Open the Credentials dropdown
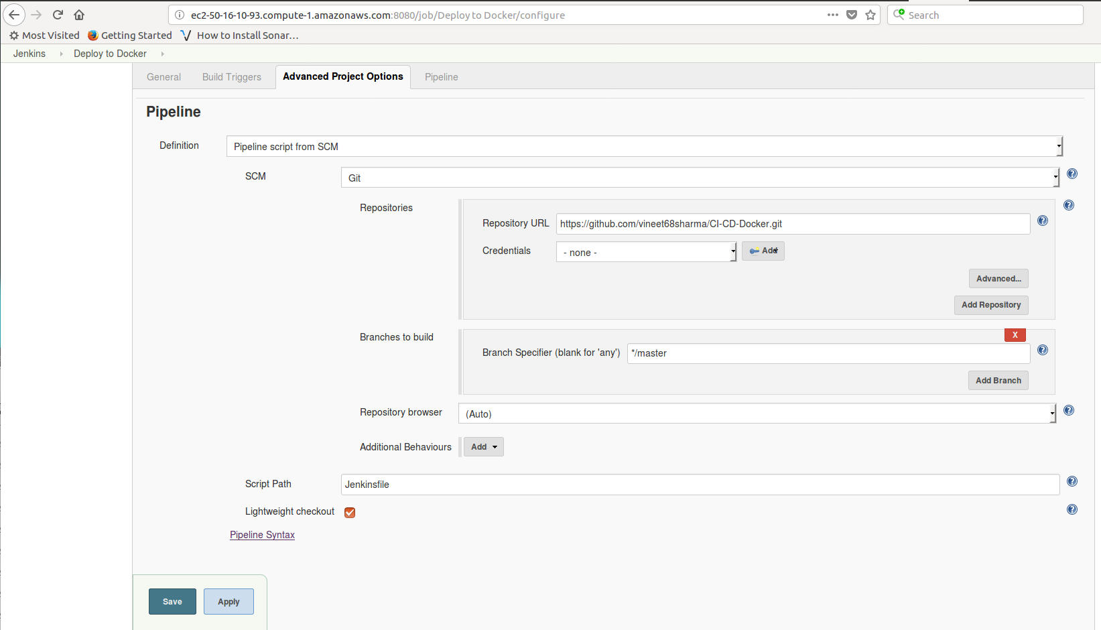 point(646,252)
